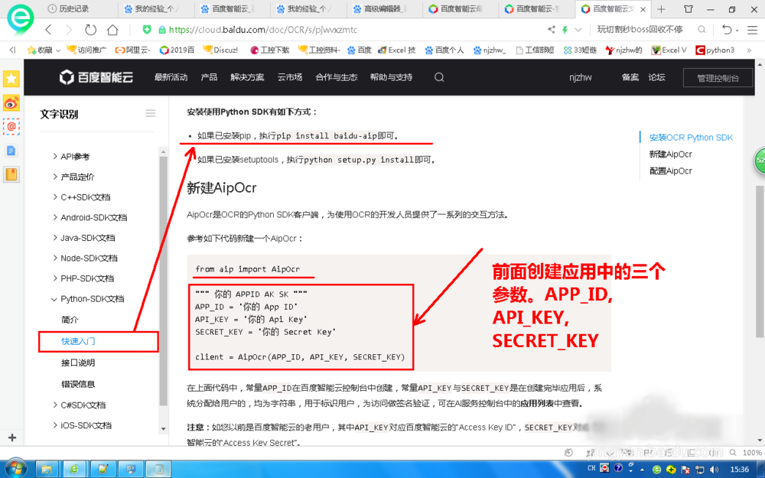The image size is (765, 478).
Task: Open the 合作与生态 menu
Action: pos(336,77)
